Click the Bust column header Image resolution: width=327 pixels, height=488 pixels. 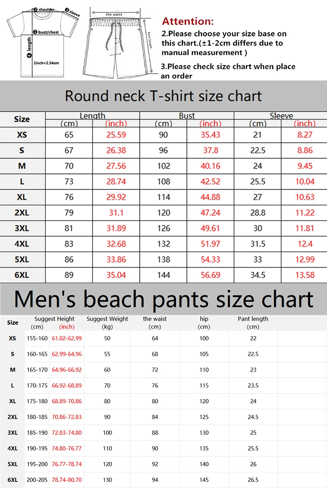coord(187,116)
